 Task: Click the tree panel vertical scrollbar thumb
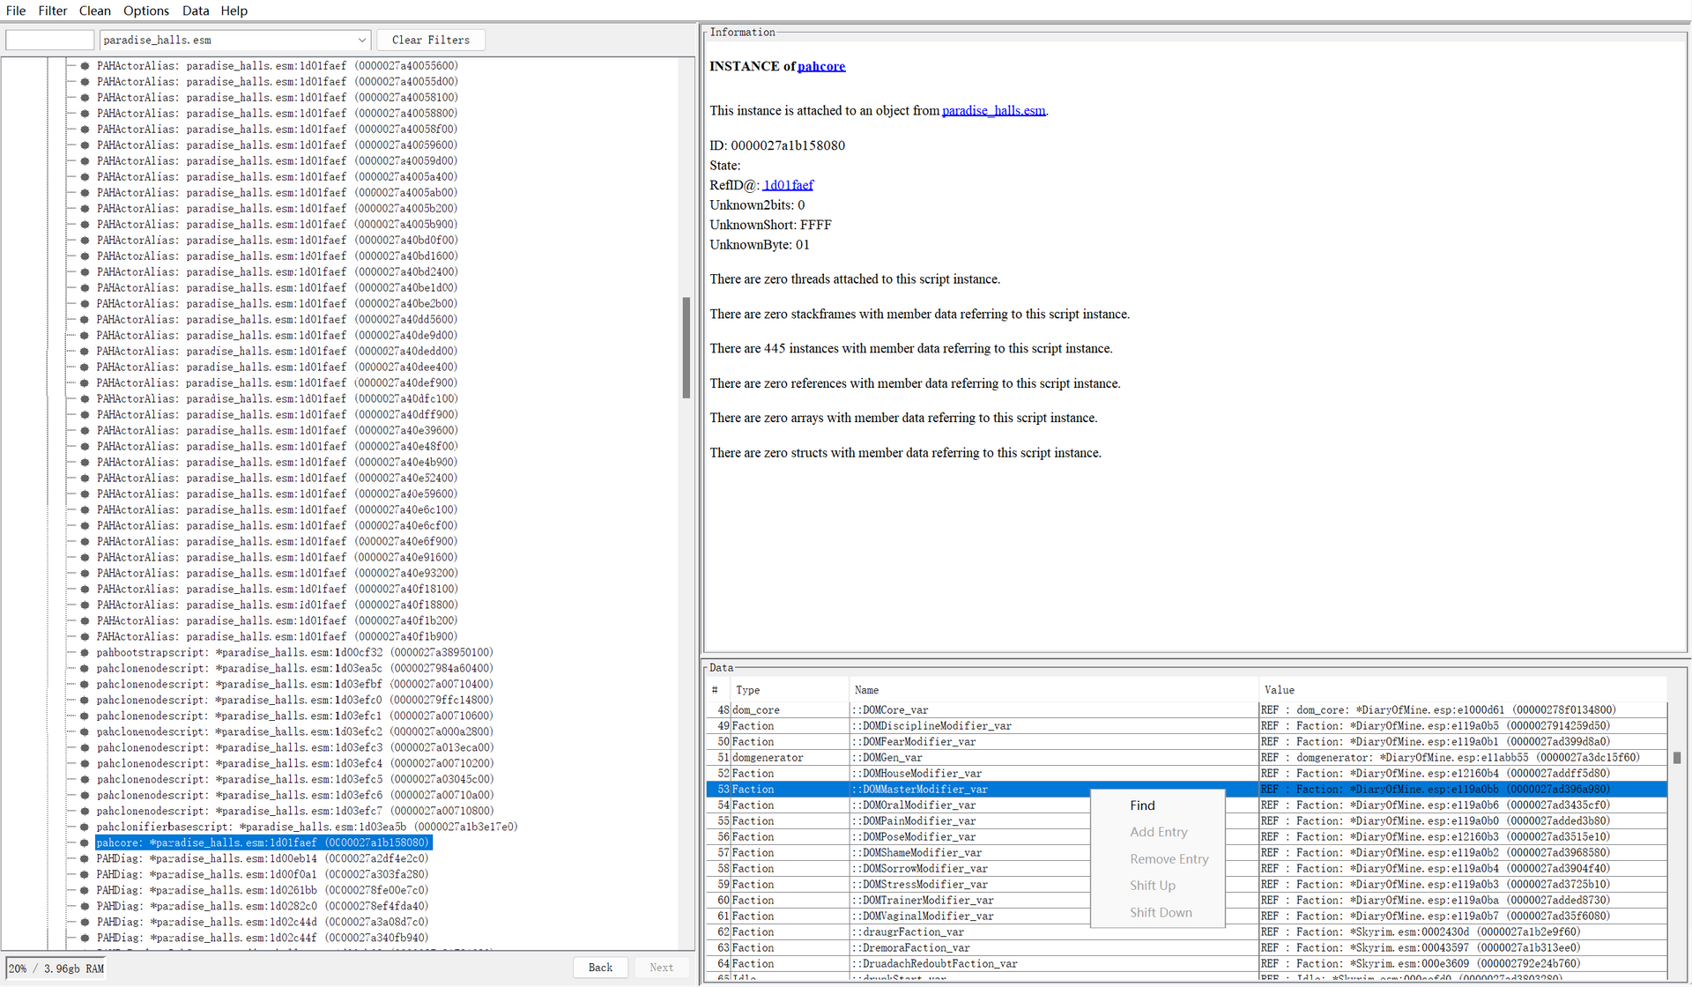point(686,348)
